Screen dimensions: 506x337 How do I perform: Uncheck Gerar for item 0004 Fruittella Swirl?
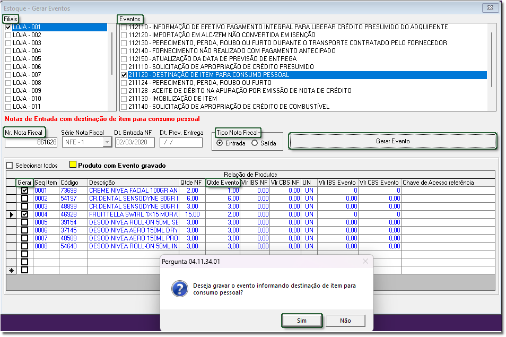click(24, 214)
